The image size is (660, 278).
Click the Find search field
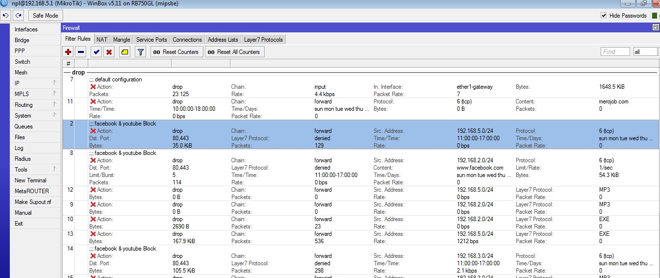(x=615, y=51)
